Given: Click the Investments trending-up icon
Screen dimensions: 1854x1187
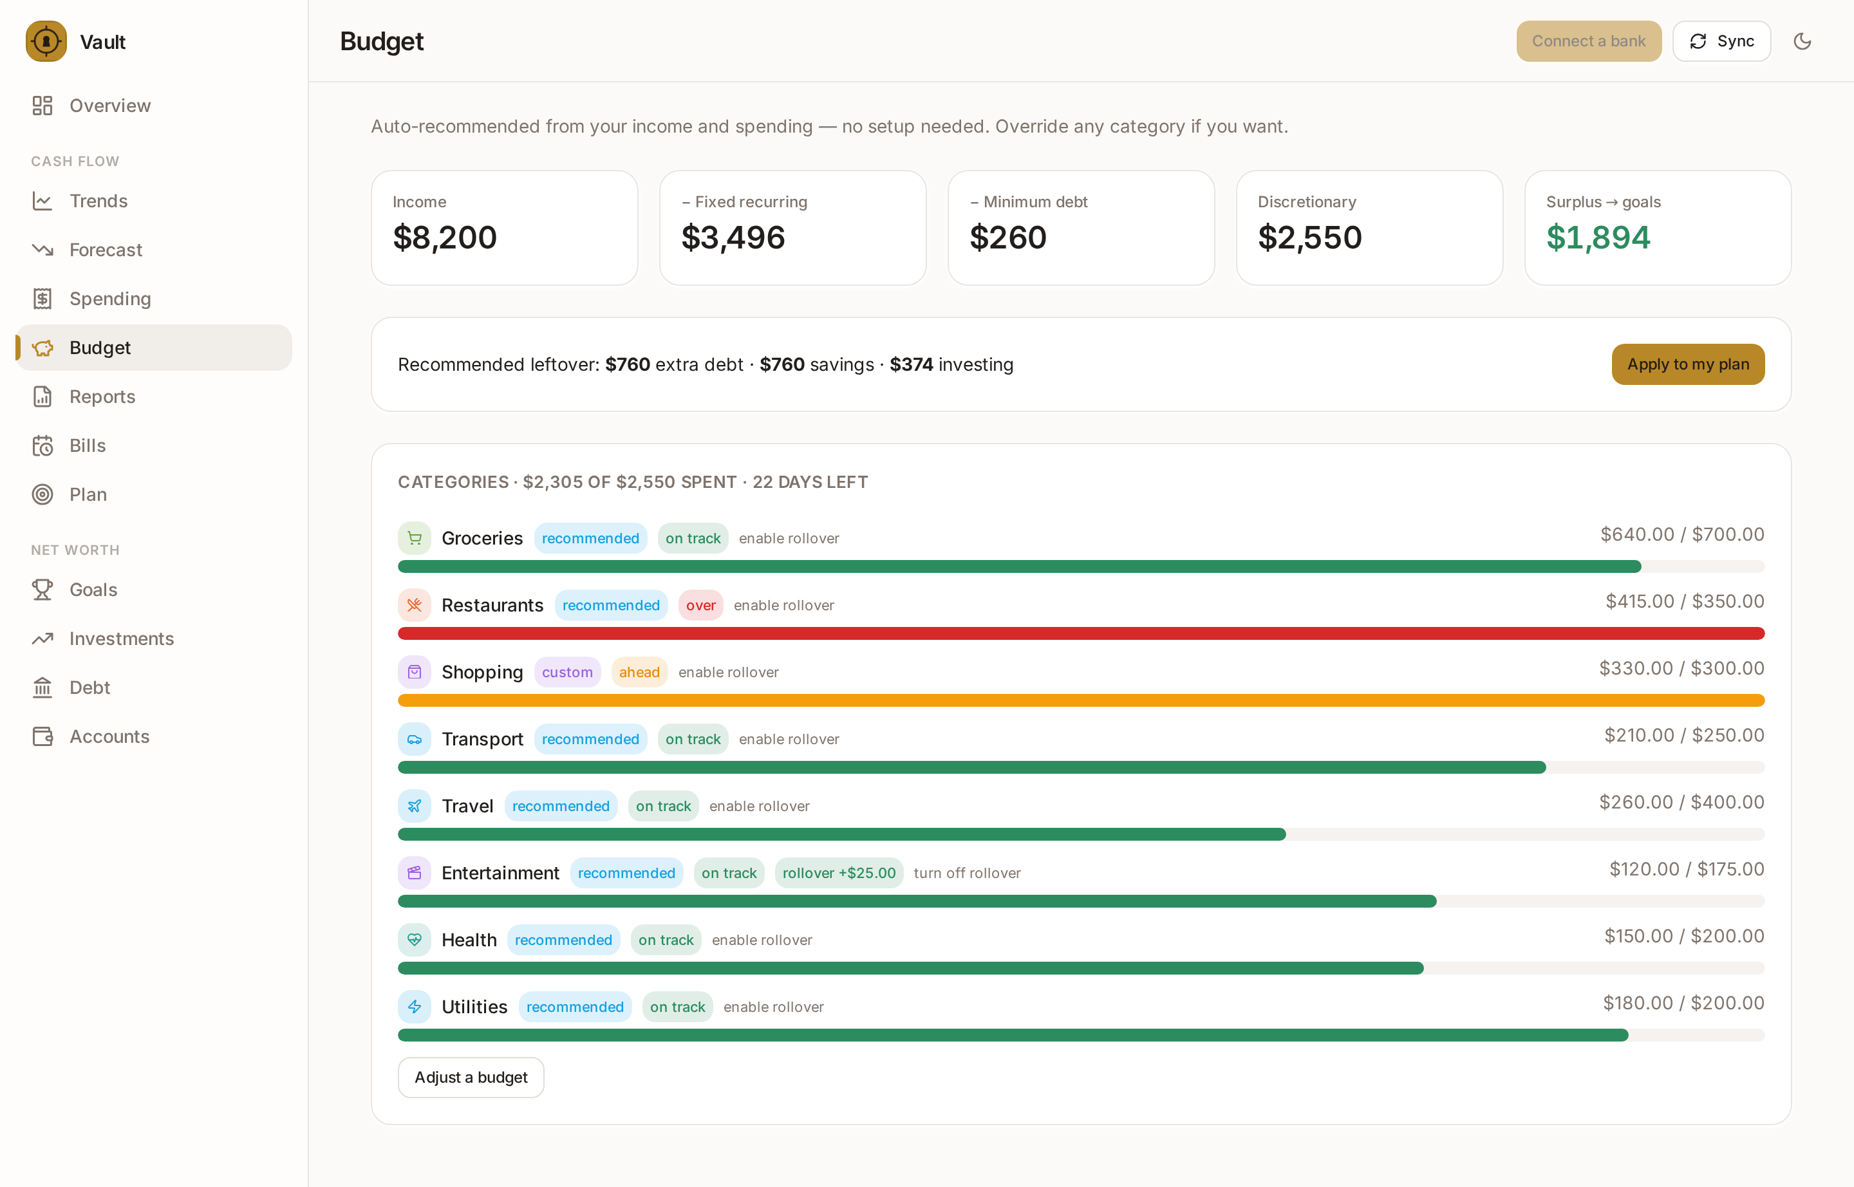Looking at the screenshot, I should point(42,639).
